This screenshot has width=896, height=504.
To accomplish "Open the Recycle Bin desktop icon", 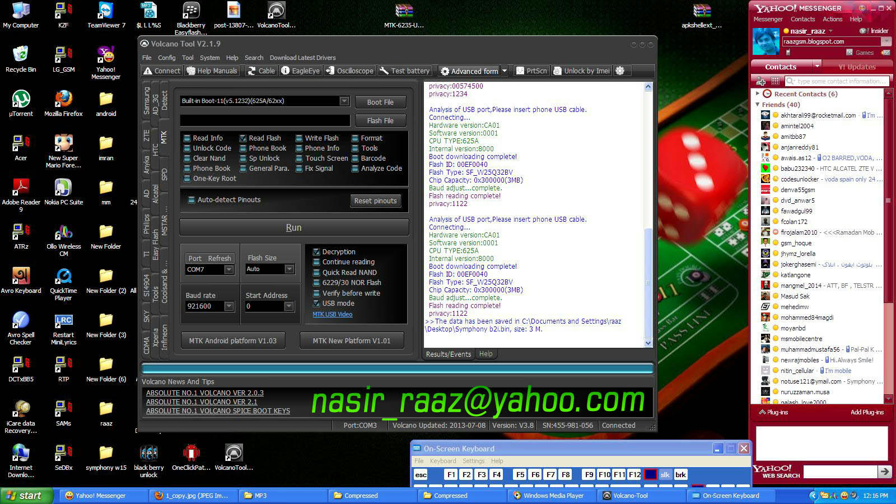I will (21, 59).
